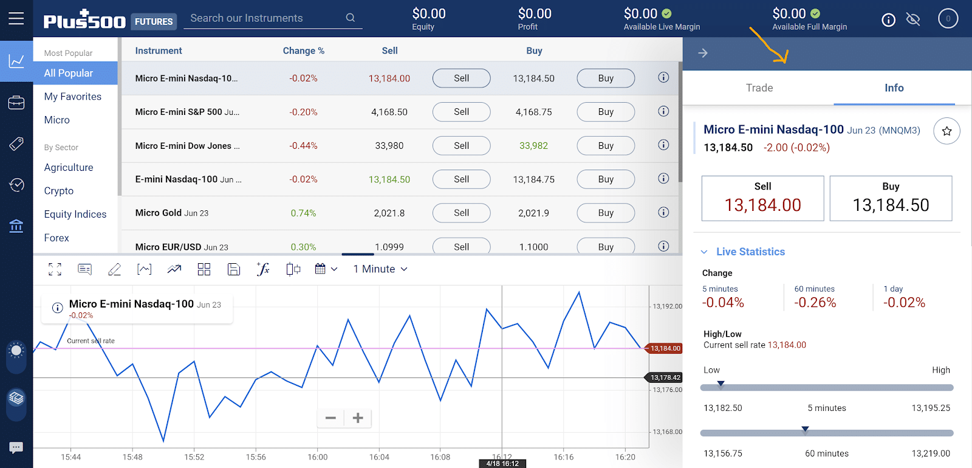Add Micro E-mini Nasdaq-100 to favorites star
The image size is (972, 468).
tap(946, 131)
